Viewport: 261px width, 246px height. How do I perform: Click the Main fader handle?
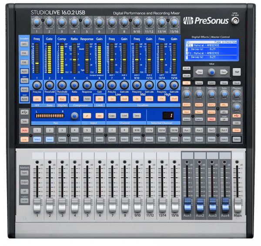[x=237, y=204]
